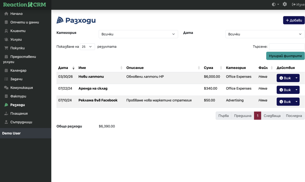305x182 pixels.
Task: Click the home icon beside Начало
Action: [6, 14]
